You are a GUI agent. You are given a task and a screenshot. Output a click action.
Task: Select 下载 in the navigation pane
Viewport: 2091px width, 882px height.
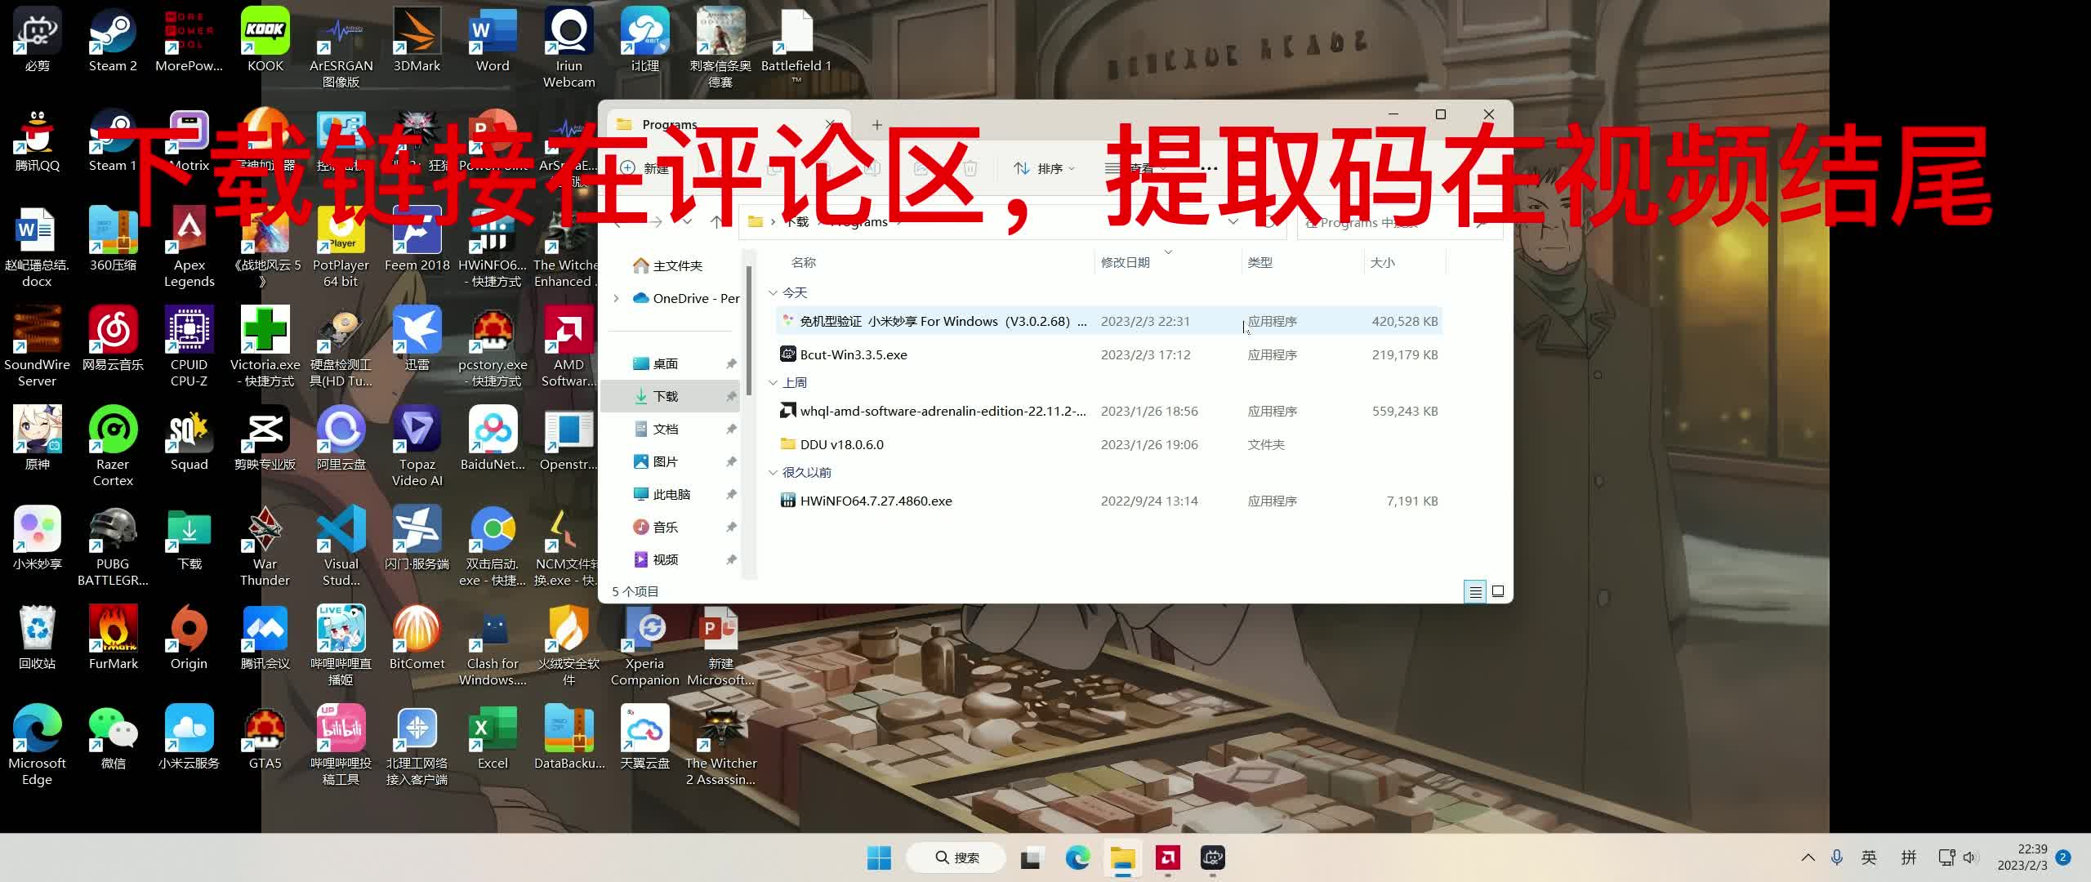click(671, 396)
